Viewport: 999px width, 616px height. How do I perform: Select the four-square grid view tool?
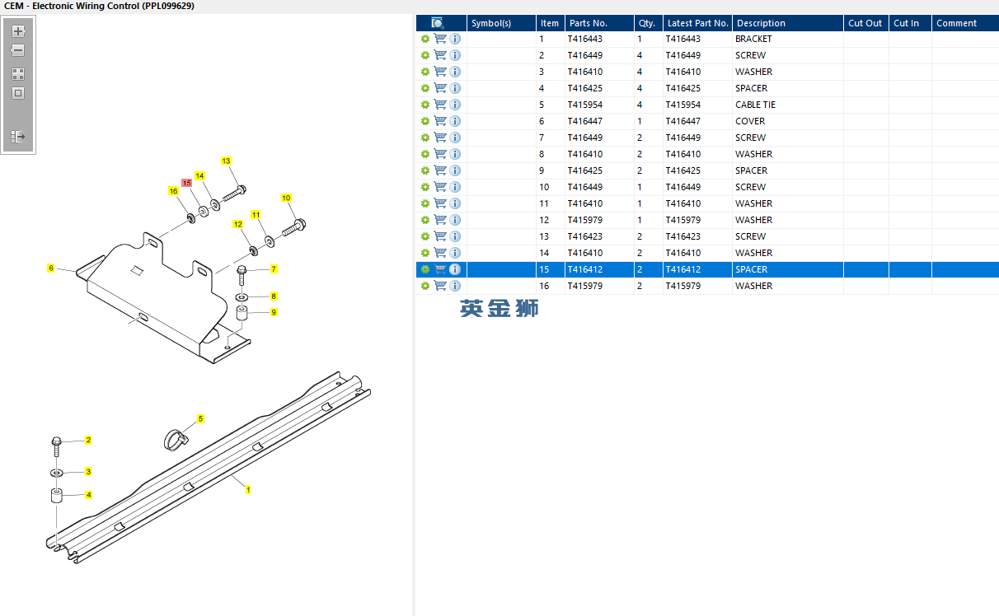(18, 74)
